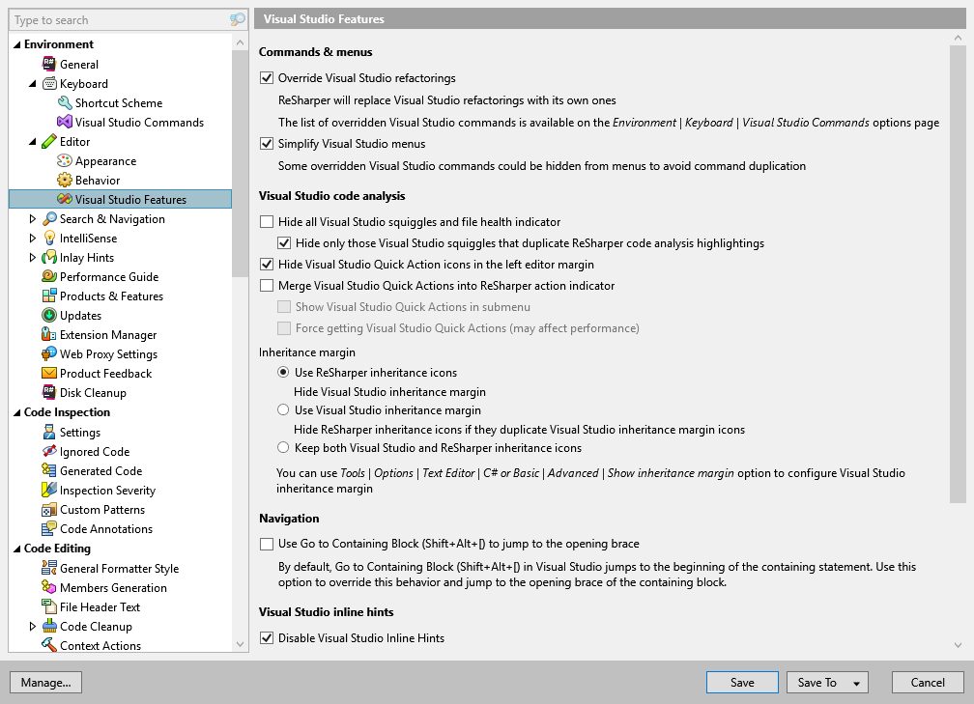The height and width of the screenshot is (704, 974).
Task: Click the Updates icon in sidebar
Action: pos(51,315)
